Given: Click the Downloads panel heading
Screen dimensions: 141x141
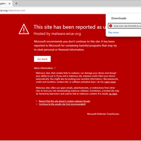Looking at the screenshot, I should pyautogui.click(x=119, y=18).
